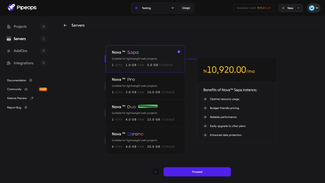Click the small back arrow left of Proceed

coord(156,172)
